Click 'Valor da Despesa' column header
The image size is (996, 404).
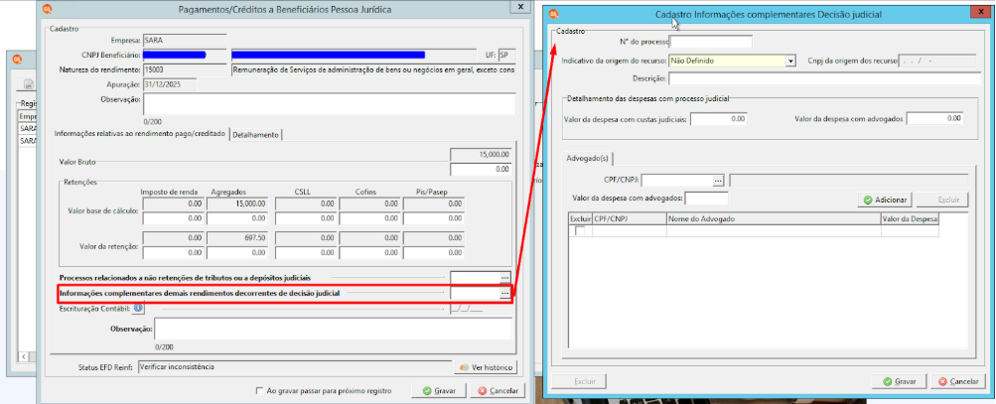tap(910, 218)
